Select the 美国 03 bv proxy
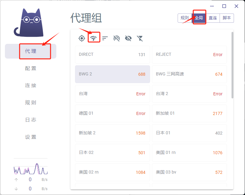This screenshot has width=245, height=195. click(189, 172)
